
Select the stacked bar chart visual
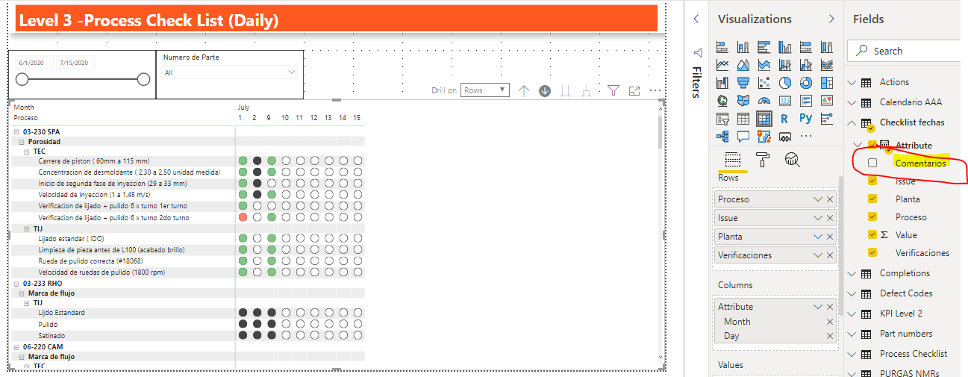[x=722, y=47]
